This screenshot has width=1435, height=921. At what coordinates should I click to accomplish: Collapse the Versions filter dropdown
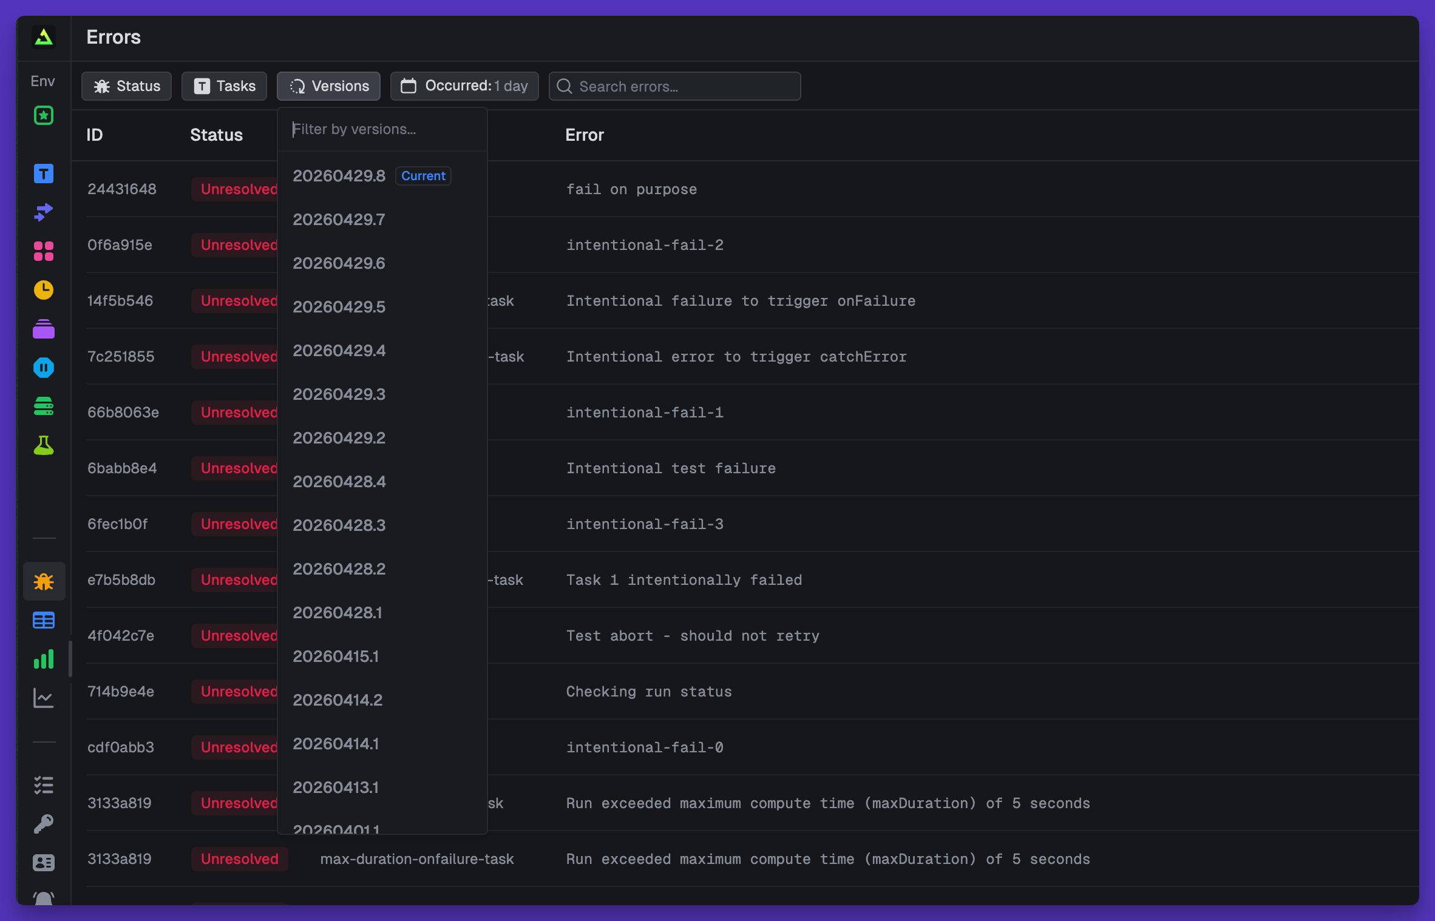pyautogui.click(x=328, y=86)
